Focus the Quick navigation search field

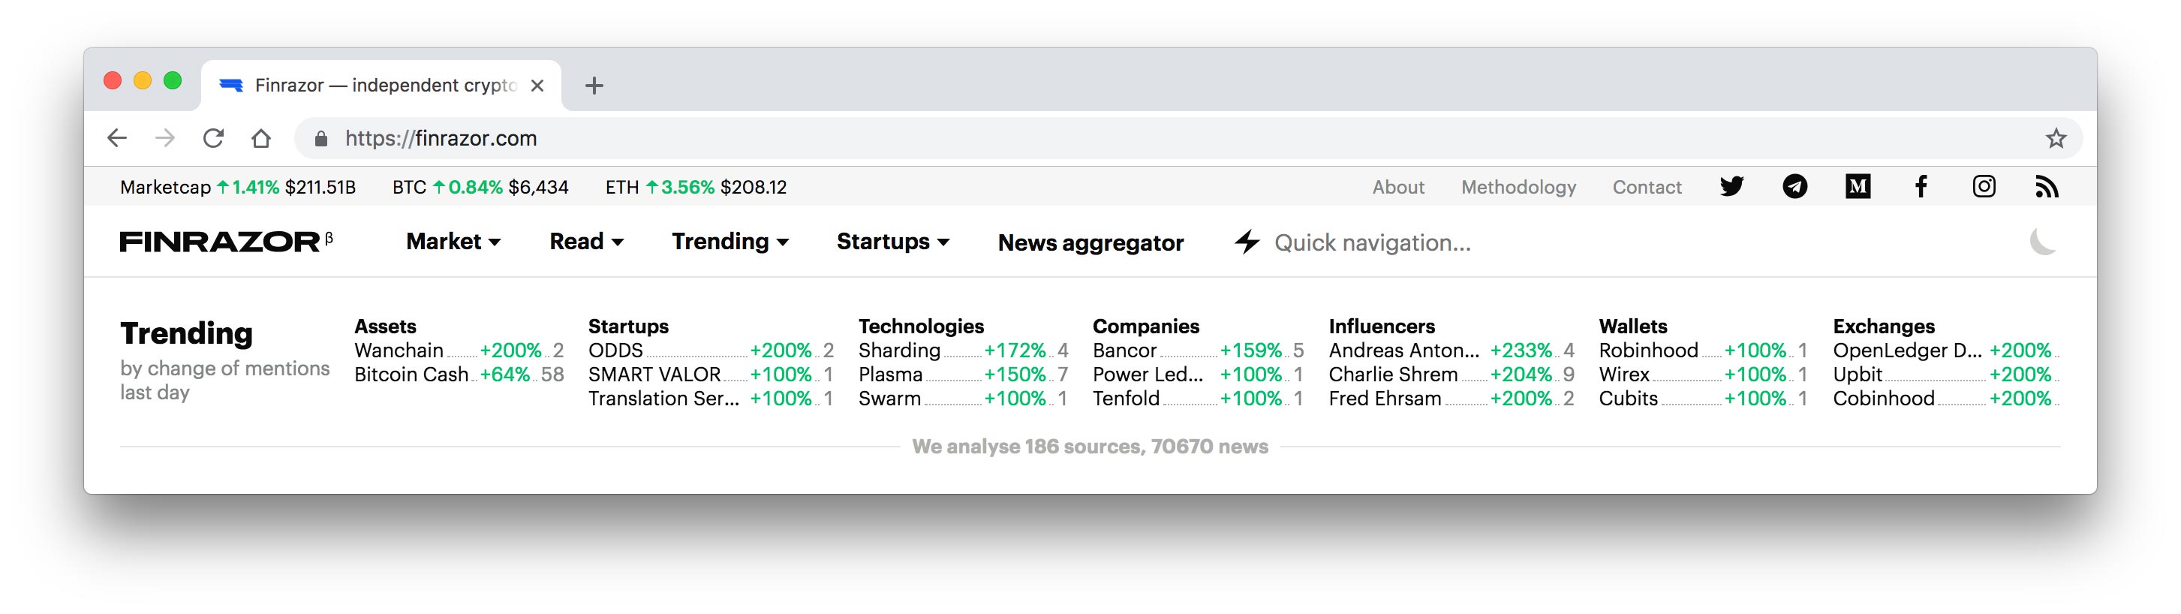click(1372, 243)
